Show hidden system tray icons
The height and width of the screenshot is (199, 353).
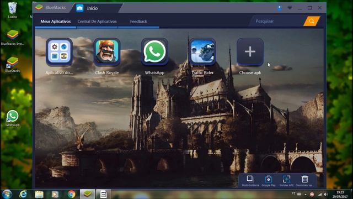click(x=306, y=194)
